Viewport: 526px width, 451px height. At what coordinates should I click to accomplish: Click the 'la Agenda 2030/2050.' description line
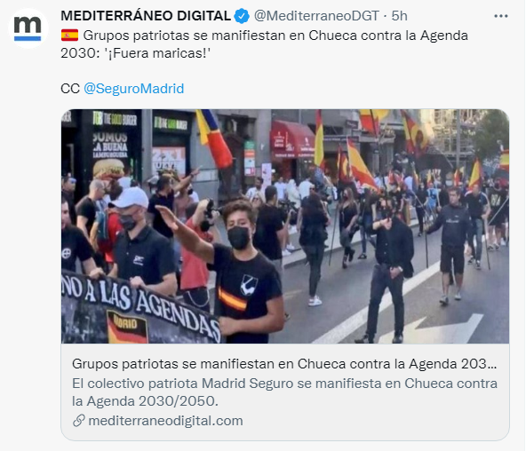[145, 401]
